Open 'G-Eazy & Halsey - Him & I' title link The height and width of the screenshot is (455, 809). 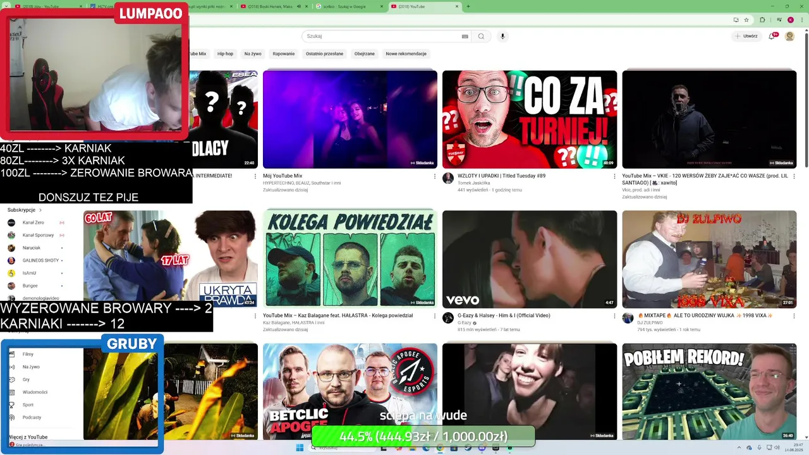point(504,315)
